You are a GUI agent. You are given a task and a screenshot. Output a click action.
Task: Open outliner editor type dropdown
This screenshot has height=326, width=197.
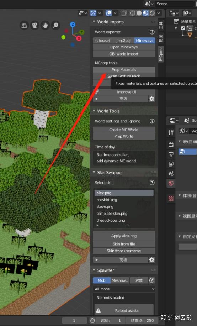click(174, 13)
